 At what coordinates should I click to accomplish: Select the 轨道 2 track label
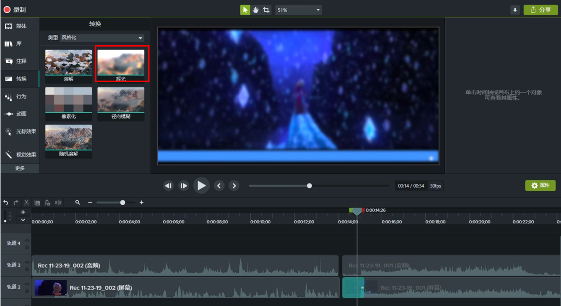[x=13, y=287]
